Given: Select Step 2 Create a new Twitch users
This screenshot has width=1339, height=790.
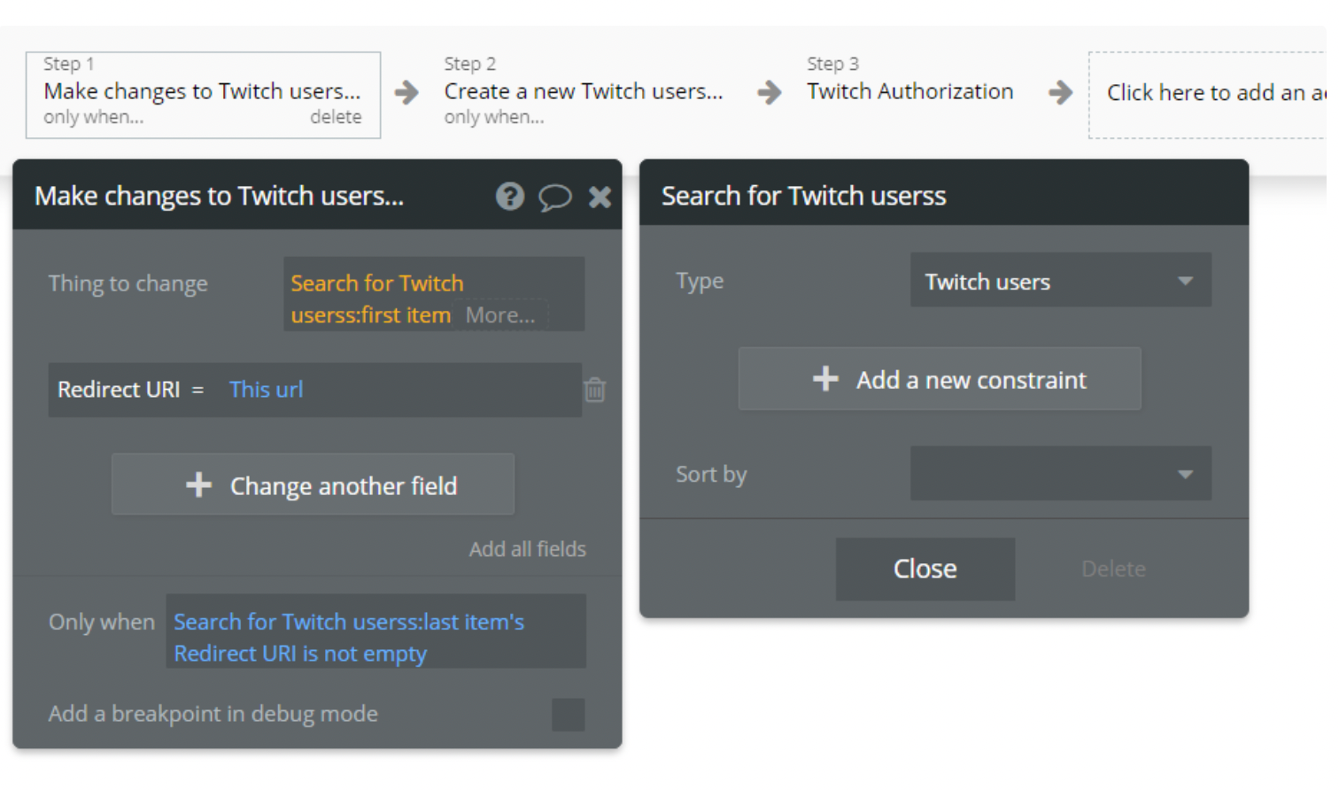Looking at the screenshot, I should coord(583,91).
